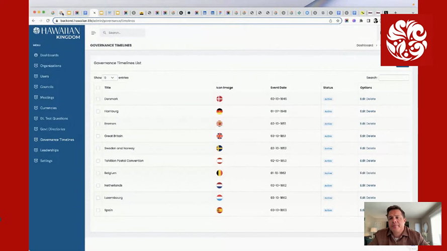Open the Show entries count dropdown

click(110, 78)
